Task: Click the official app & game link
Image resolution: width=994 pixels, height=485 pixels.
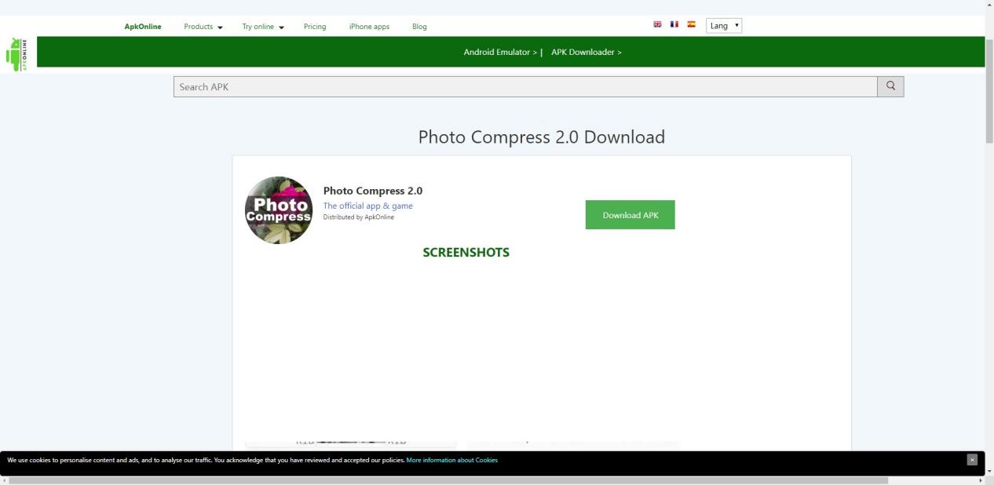Action: click(x=367, y=206)
